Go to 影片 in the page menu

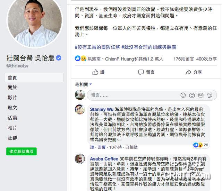click(x=12, y=98)
